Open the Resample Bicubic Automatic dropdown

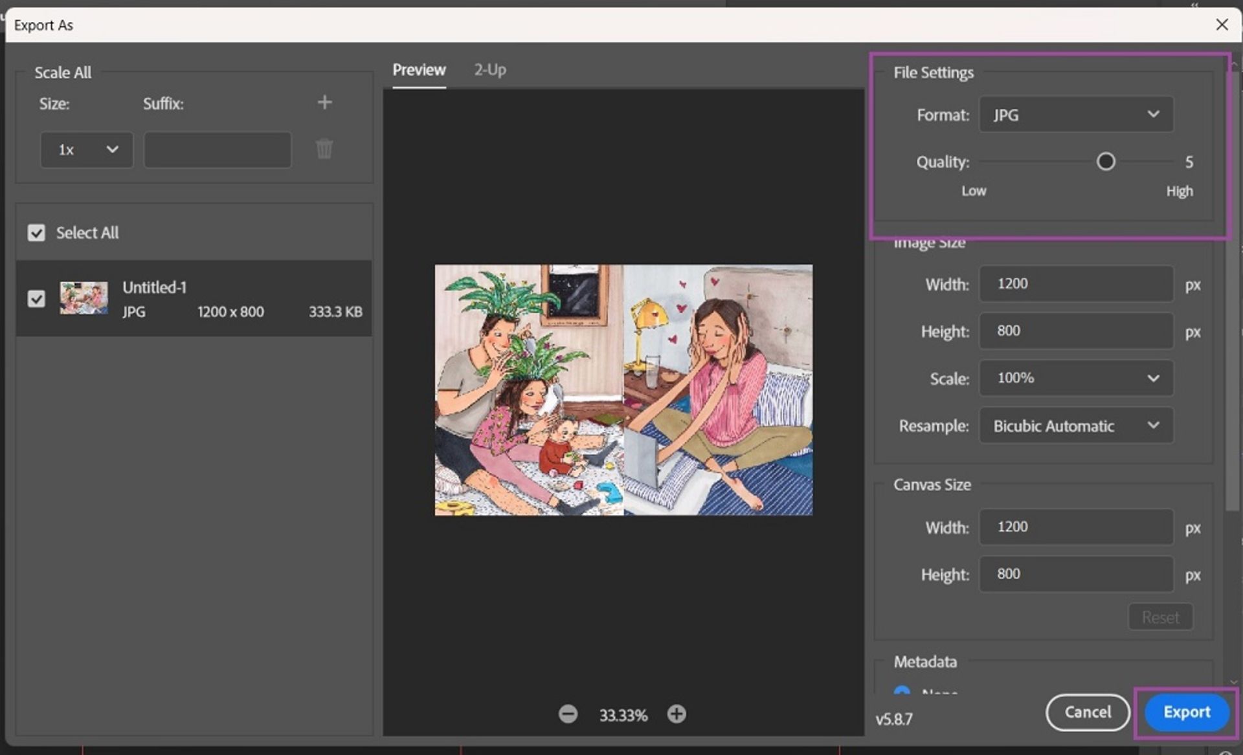tap(1075, 426)
